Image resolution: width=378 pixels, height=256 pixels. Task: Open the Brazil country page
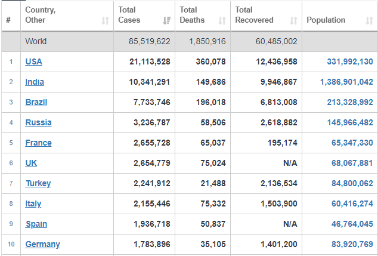point(36,102)
